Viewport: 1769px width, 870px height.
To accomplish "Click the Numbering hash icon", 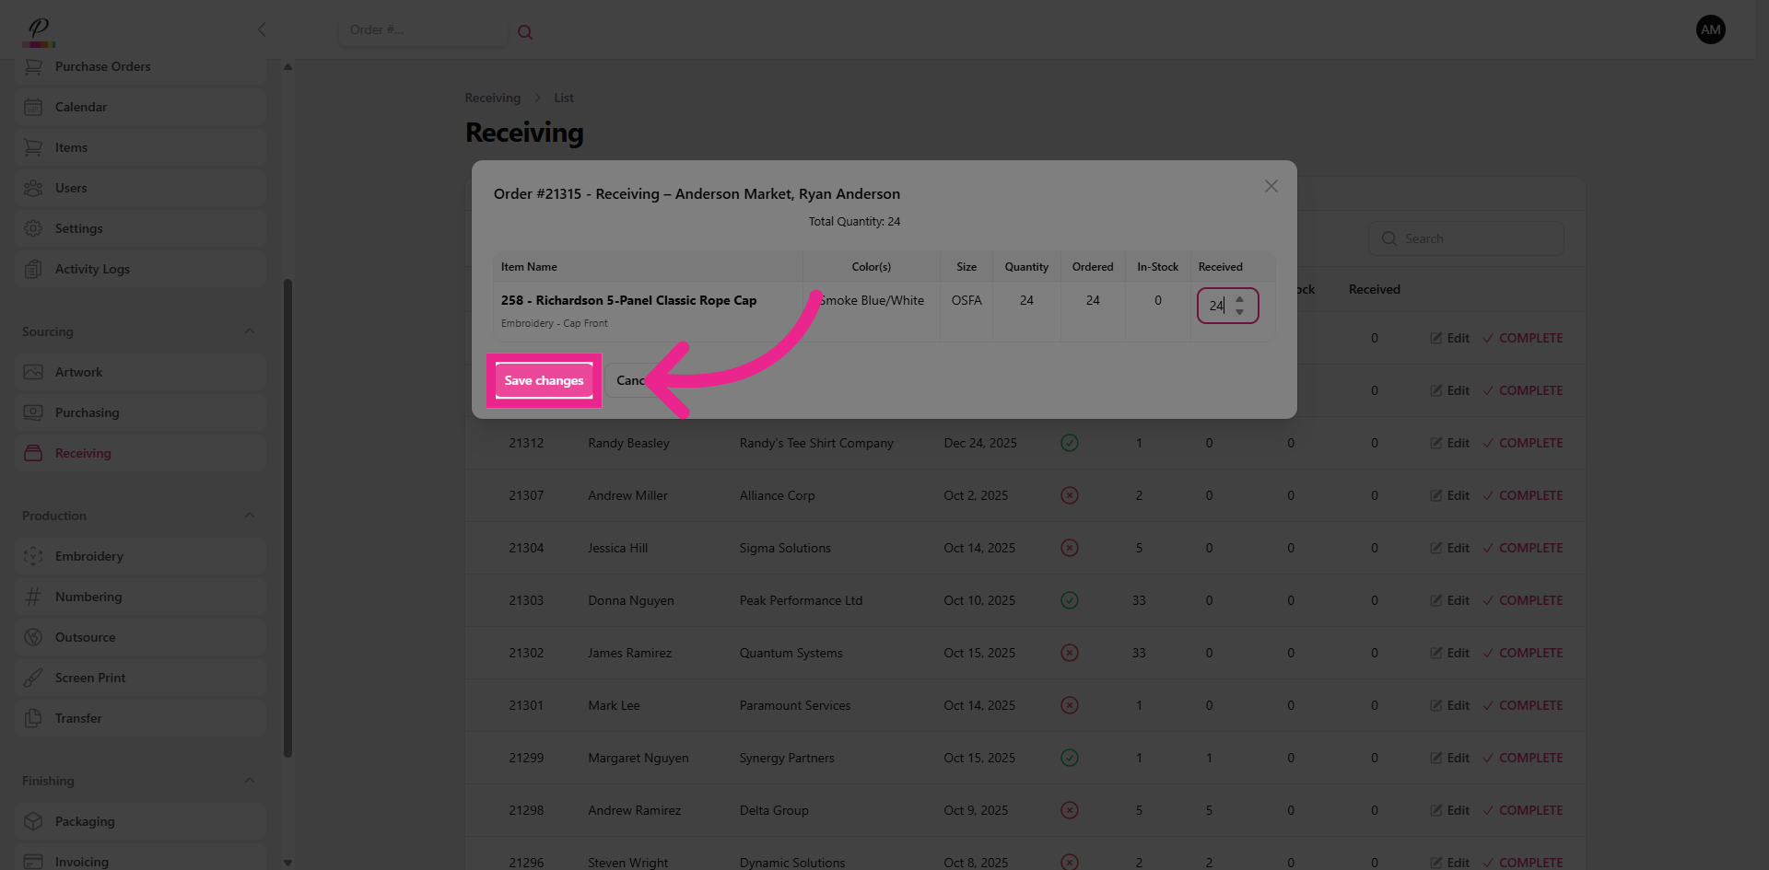I will point(33,597).
